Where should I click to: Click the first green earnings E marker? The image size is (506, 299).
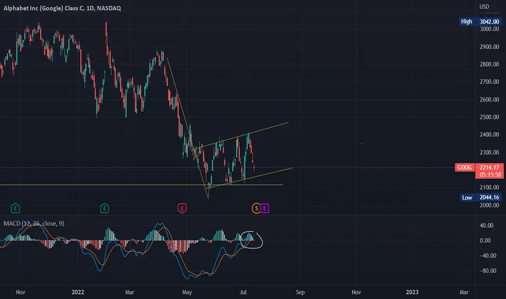[15, 208]
